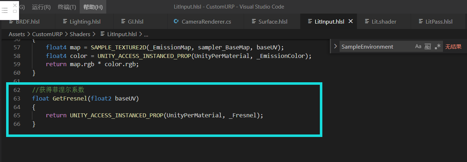The width and height of the screenshot is (467, 162).
Task: Click the file icon on LitPass.hlsl tab
Action: coord(422,21)
